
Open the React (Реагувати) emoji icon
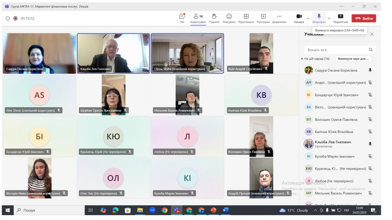point(229,17)
